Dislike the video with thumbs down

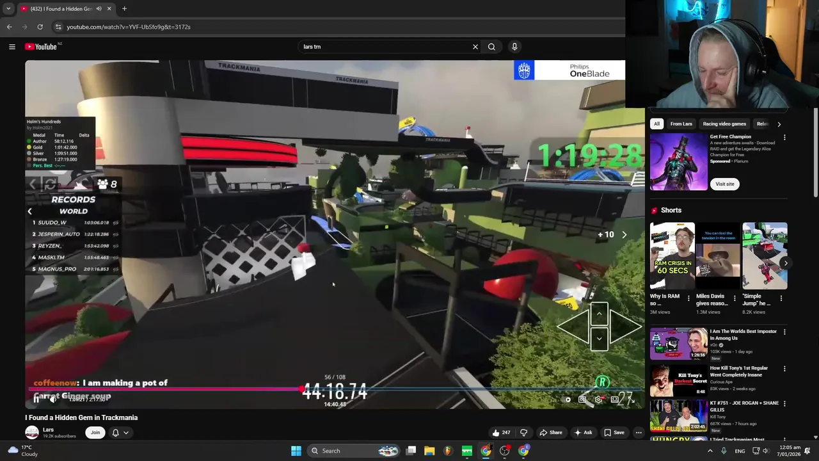tap(523, 433)
